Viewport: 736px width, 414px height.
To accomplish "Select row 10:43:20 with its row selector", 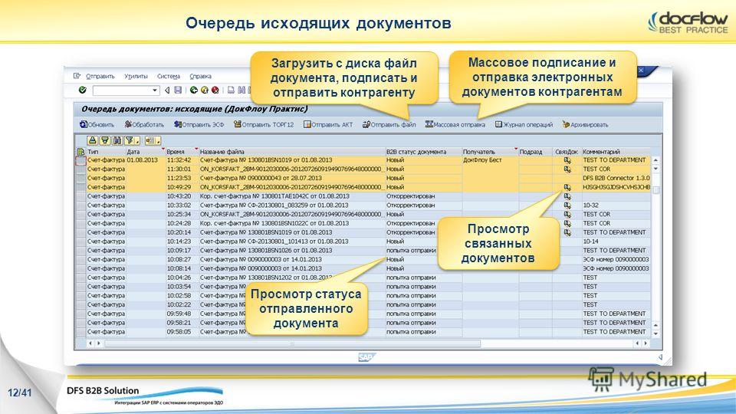I will [80, 196].
